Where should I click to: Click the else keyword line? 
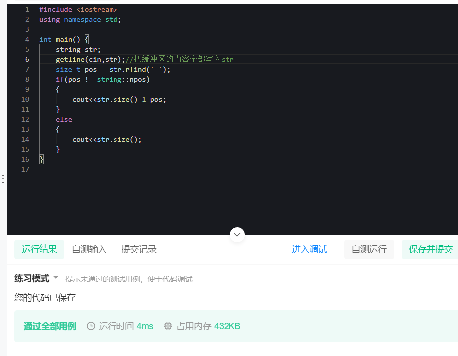(x=64, y=119)
